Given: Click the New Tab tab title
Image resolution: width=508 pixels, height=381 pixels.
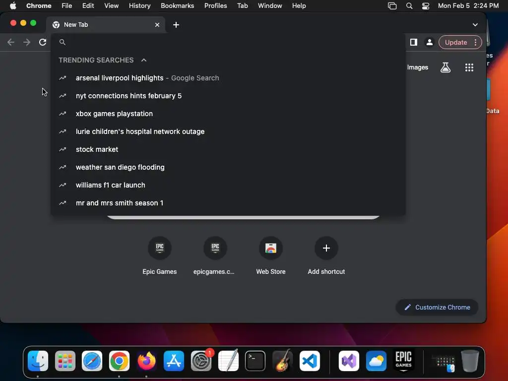Looking at the screenshot, I should (76, 25).
